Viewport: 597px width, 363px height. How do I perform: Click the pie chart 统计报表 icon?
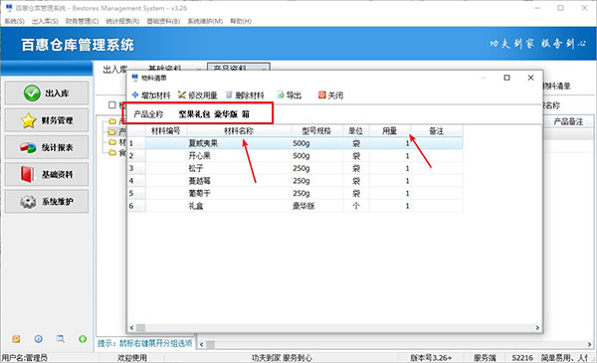(28, 147)
